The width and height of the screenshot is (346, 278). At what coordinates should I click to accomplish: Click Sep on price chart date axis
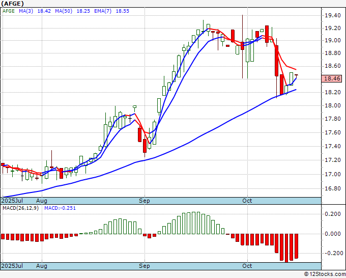click(x=145, y=201)
